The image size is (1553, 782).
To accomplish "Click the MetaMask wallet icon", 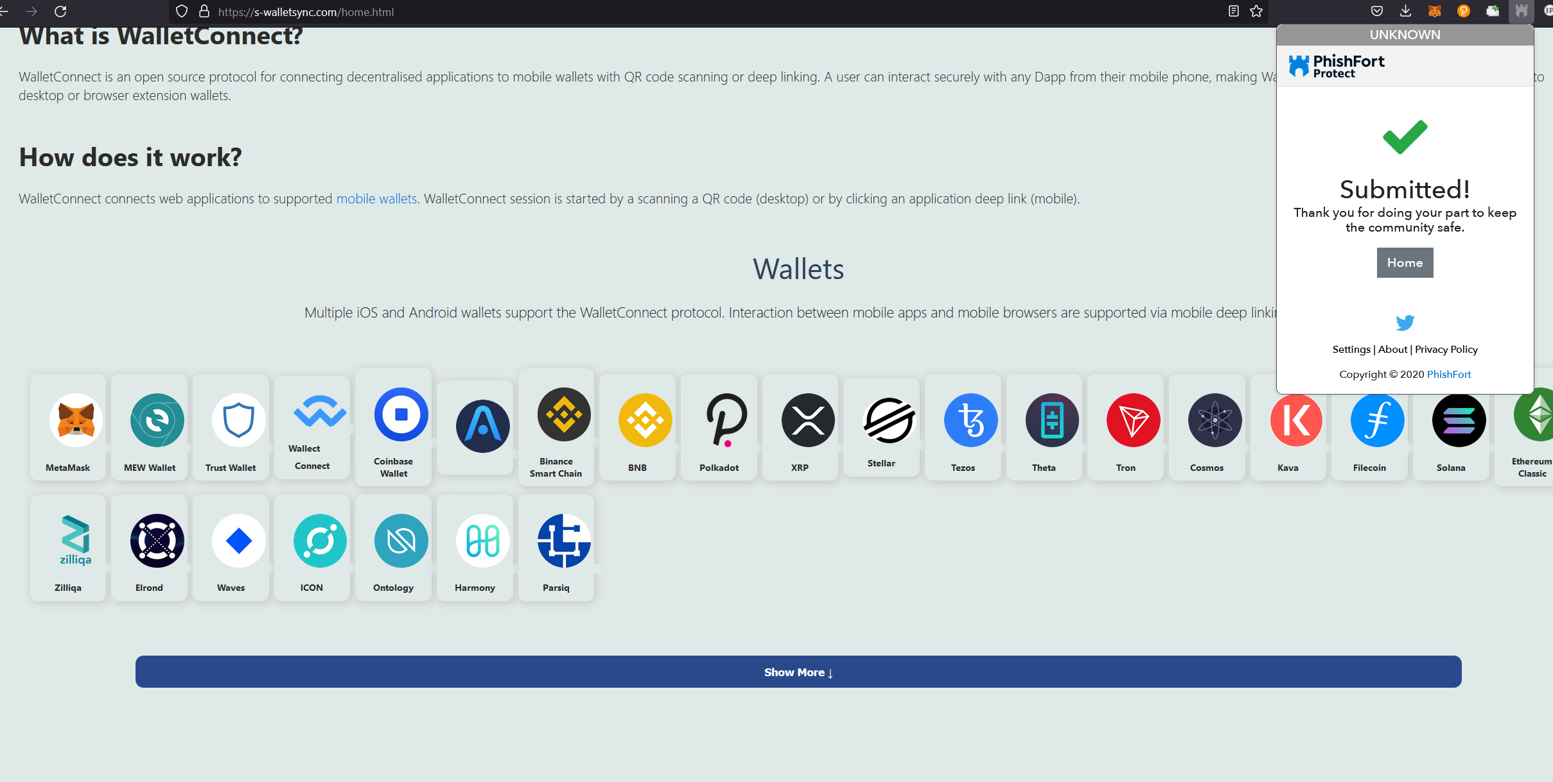I will tap(76, 421).
